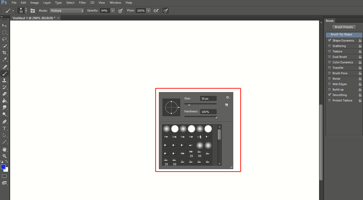This screenshot has width=363, height=200.
Task: Open the tool preset picker arrow
Action: [13, 11]
